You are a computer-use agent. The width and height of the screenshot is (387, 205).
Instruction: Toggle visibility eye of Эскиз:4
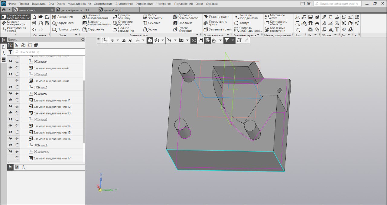coord(11,62)
